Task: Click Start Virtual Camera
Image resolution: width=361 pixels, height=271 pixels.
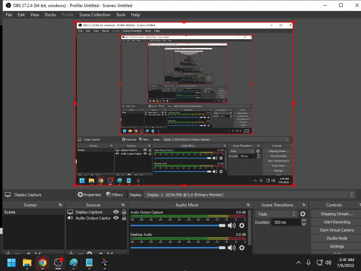Action: (x=337, y=230)
